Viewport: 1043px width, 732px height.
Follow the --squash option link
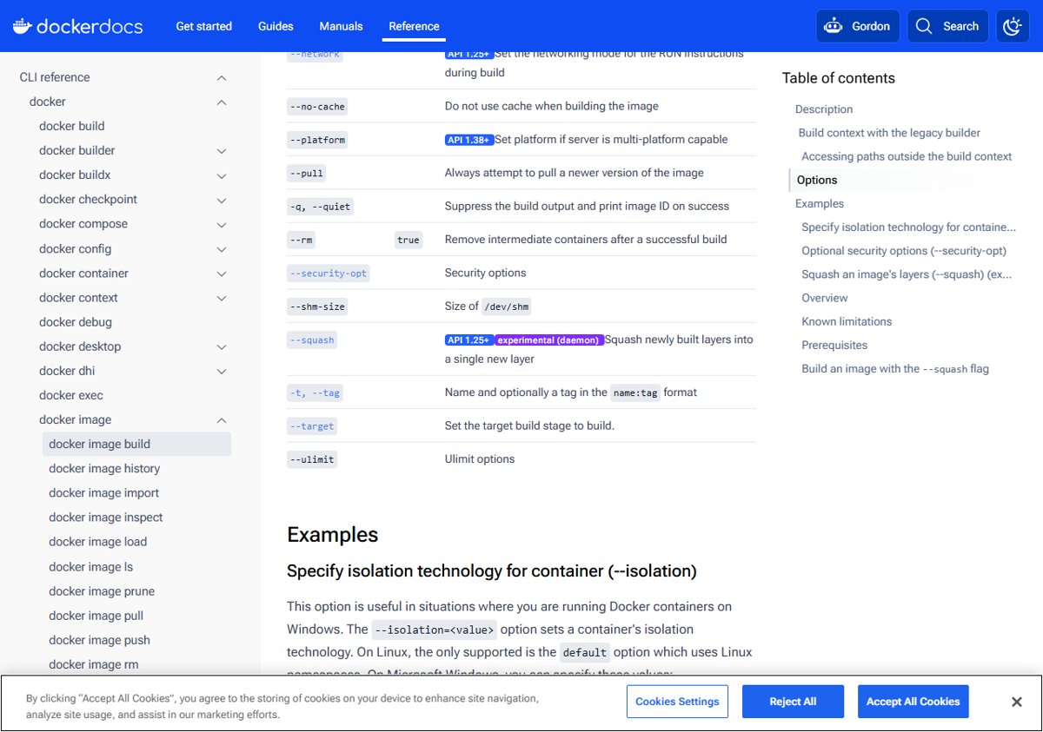pos(312,340)
